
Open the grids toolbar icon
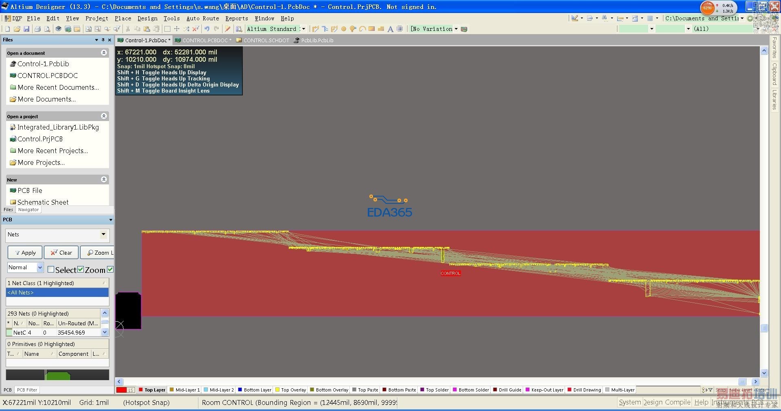650,18
